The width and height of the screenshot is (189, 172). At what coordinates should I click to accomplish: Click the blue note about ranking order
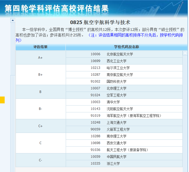(x=137, y=35)
